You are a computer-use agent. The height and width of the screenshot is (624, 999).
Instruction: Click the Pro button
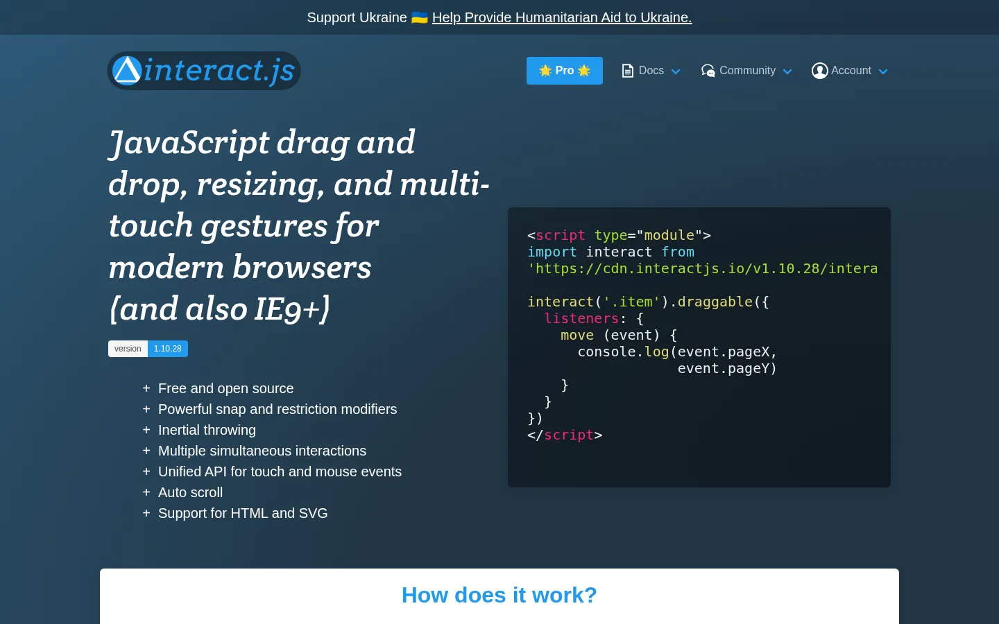[565, 71]
